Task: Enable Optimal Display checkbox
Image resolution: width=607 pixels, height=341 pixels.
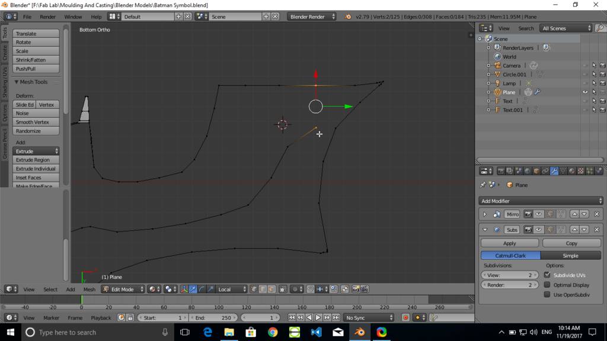Action: (x=547, y=285)
